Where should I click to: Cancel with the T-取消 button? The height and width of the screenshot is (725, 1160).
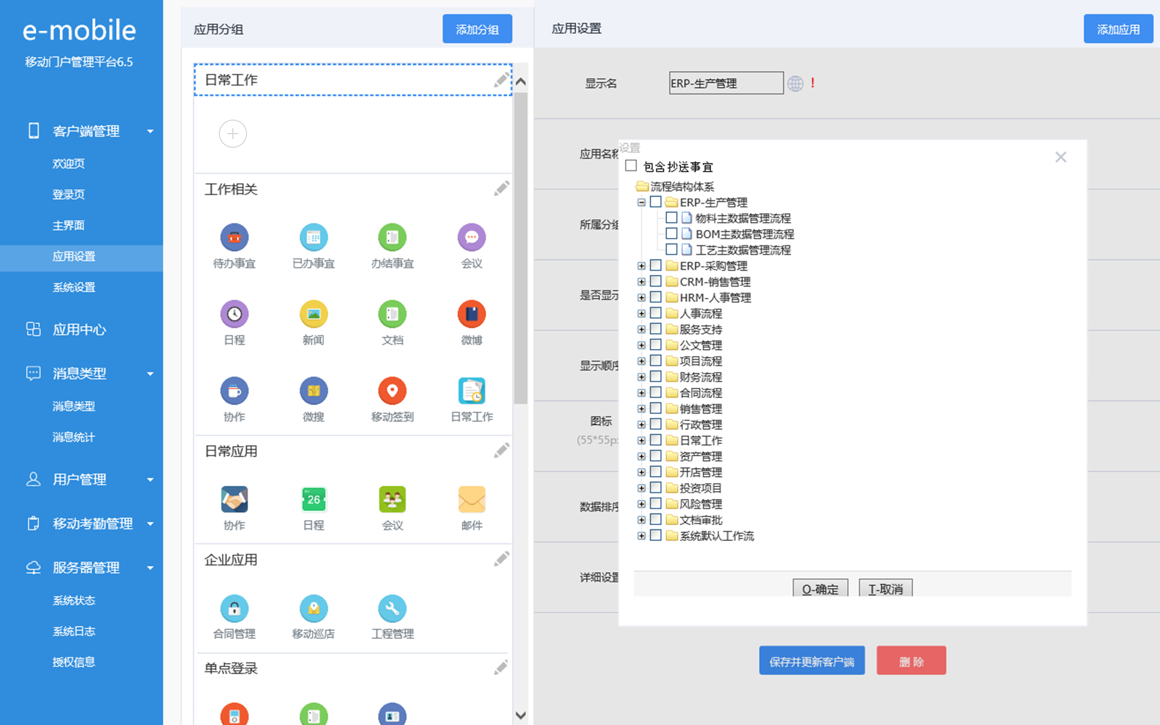point(885,588)
